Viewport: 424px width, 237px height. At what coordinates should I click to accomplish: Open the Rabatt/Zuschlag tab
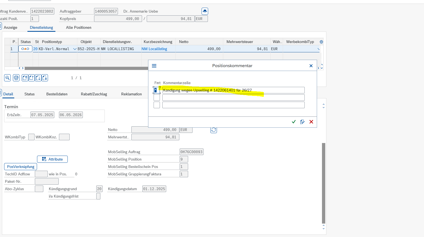(94, 94)
